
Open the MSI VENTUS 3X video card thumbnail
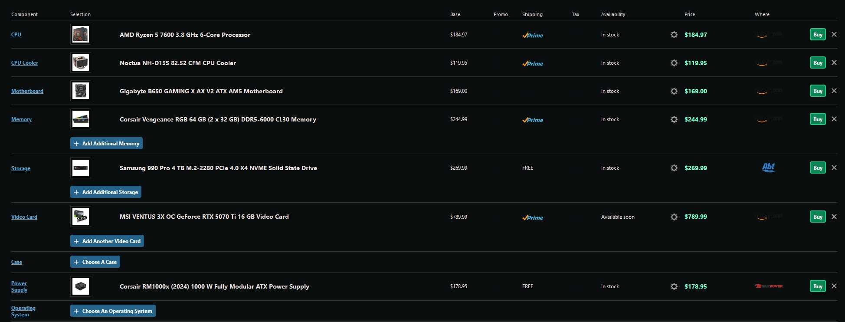(81, 217)
